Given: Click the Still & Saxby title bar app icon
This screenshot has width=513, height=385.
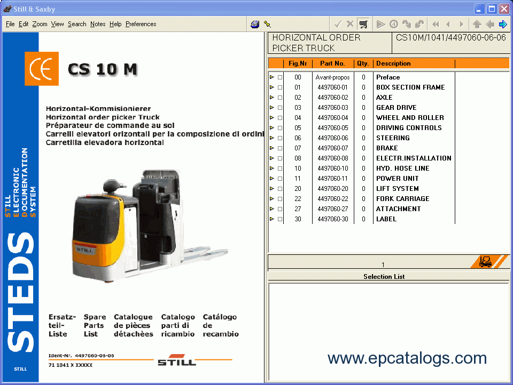Looking at the screenshot, I should tap(7, 9).
